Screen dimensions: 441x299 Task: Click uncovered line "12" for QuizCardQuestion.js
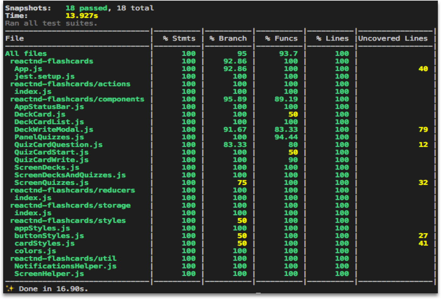click(423, 145)
